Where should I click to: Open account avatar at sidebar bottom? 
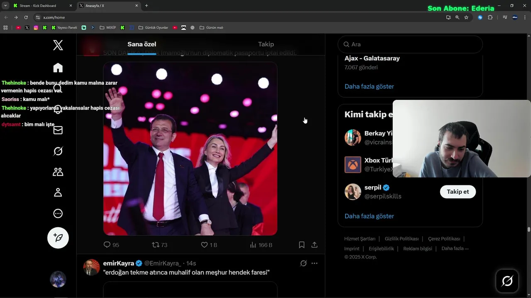[58, 279]
